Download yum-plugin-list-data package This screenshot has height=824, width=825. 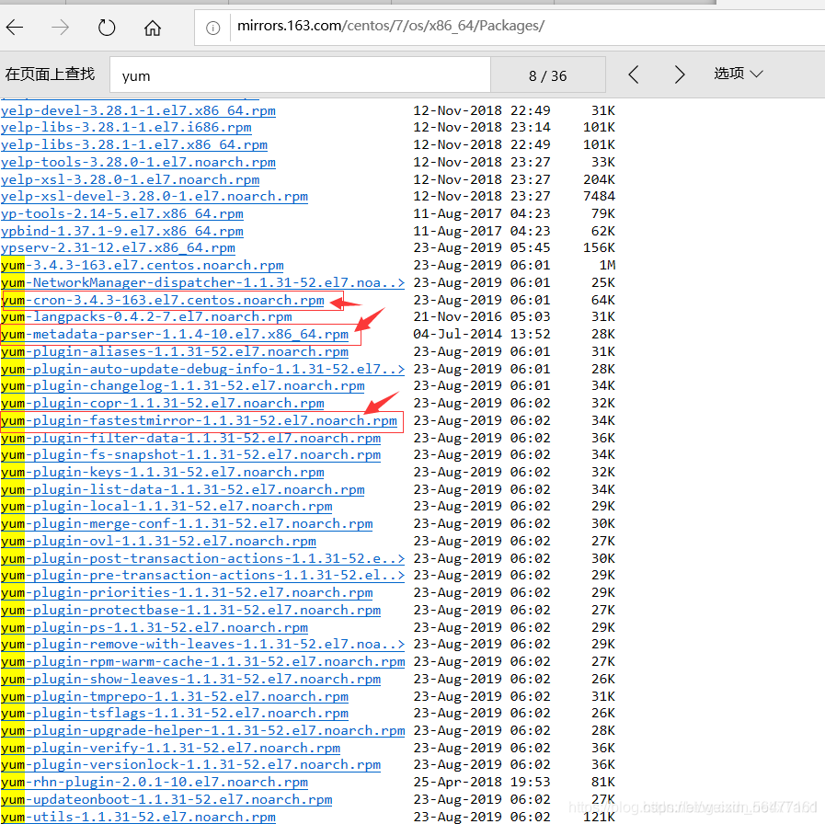(183, 489)
